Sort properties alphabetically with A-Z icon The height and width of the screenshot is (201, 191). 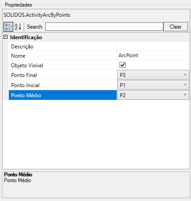click(18, 27)
